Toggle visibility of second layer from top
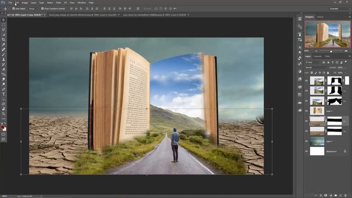The height and width of the screenshot is (198, 352). 306,91
